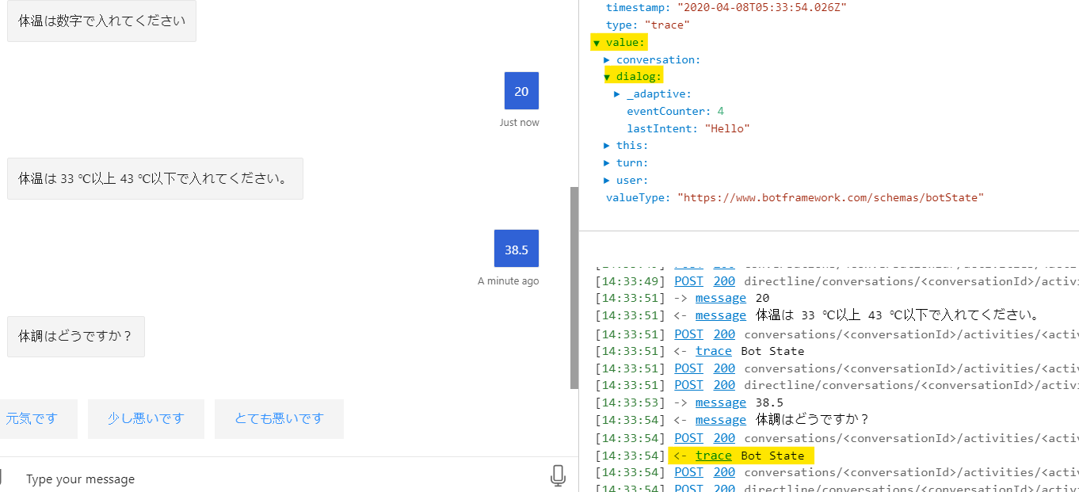Click the chat transcript scrollbar
Image resolution: width=1079 pixels, height=492 pixels.
click(574, 288)
